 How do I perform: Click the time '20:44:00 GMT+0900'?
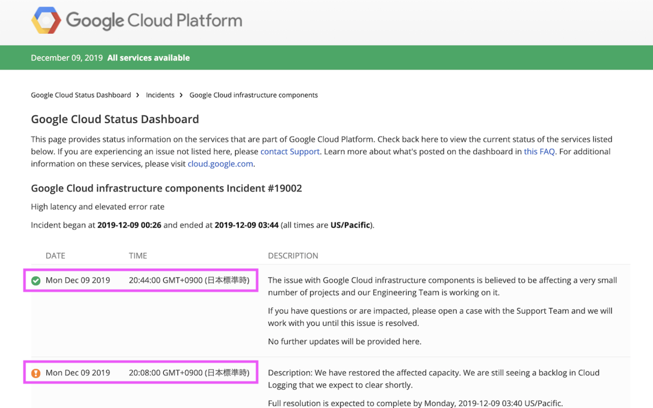(x=166, y=281)
